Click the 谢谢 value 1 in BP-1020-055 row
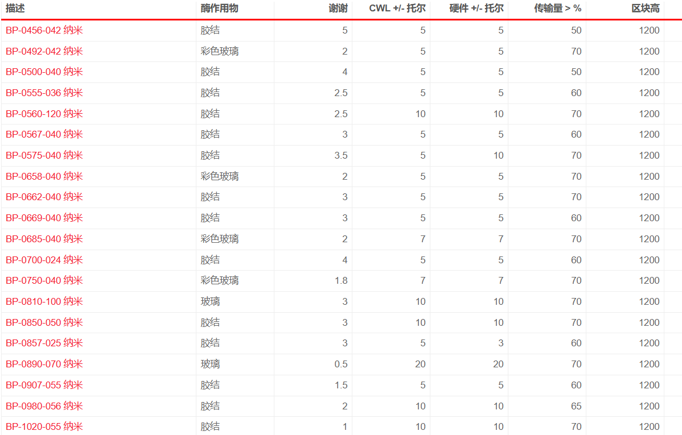 tap(345, 426)
